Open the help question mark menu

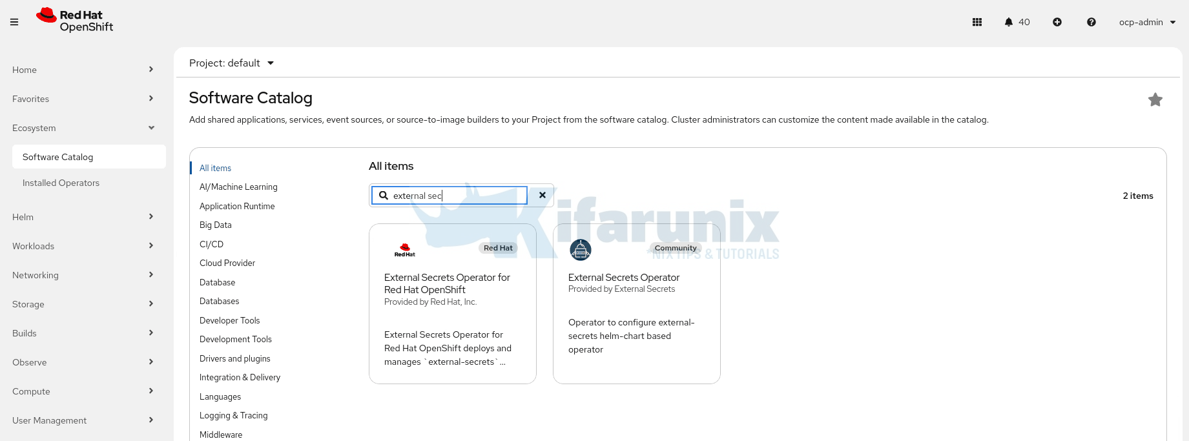click(1091, 22)
